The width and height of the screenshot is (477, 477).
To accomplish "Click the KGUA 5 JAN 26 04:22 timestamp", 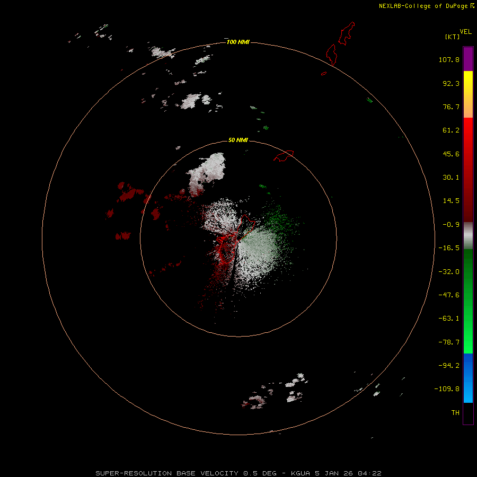I will [336, 473].
